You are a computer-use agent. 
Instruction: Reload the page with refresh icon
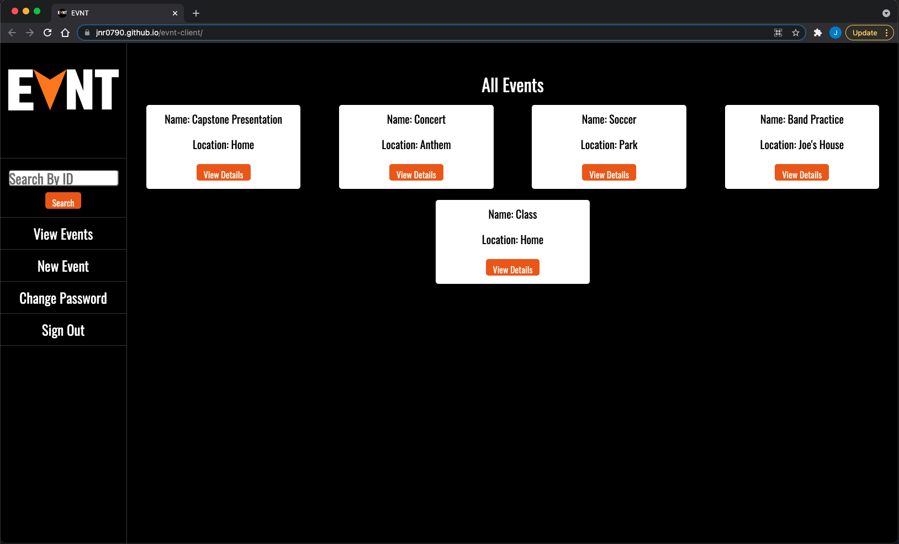tap(47, 33)
